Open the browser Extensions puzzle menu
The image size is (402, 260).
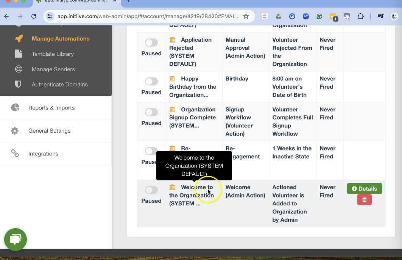click(x=360, y=16)
